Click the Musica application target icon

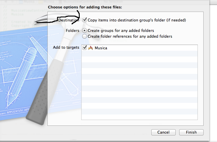[90, 48]
